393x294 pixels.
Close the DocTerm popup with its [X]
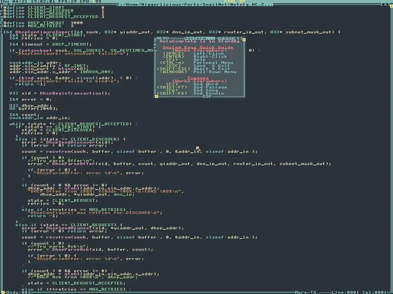coord(238,38)
